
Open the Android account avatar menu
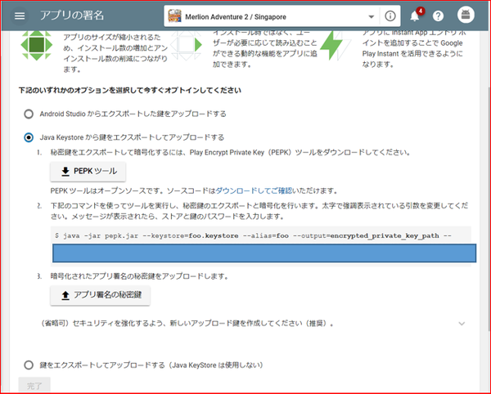point(466,15)
